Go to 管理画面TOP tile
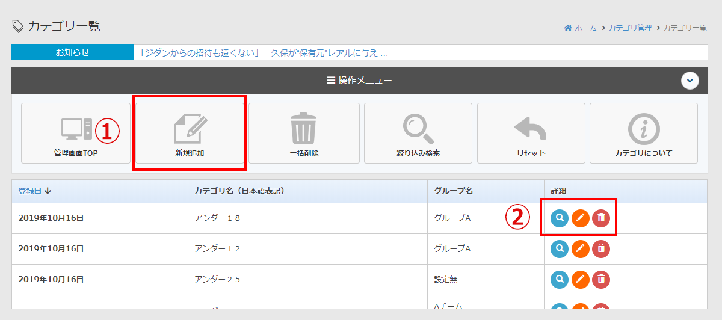 click(76, 133)
